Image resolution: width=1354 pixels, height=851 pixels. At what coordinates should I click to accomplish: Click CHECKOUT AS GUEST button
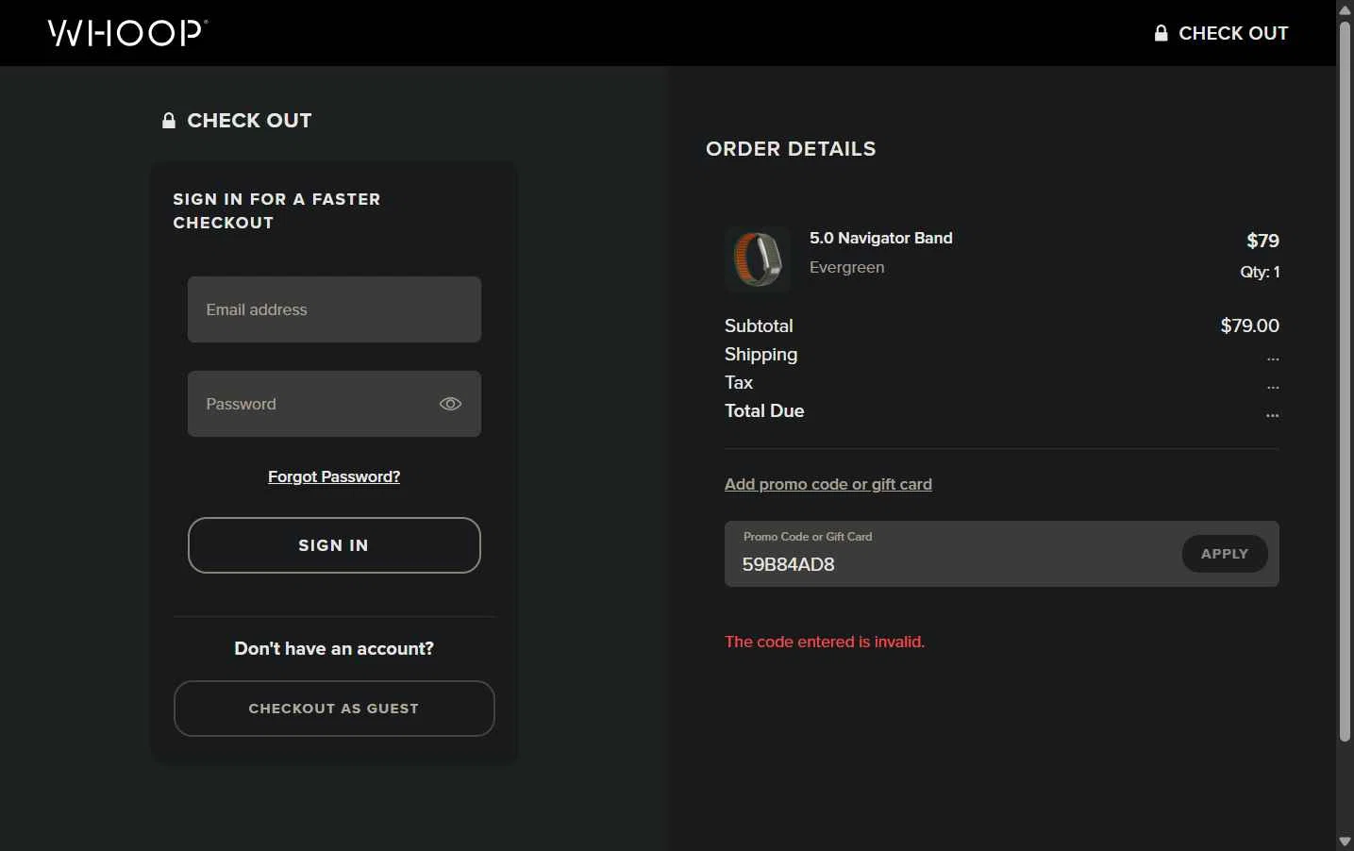(x=334, y=709)
